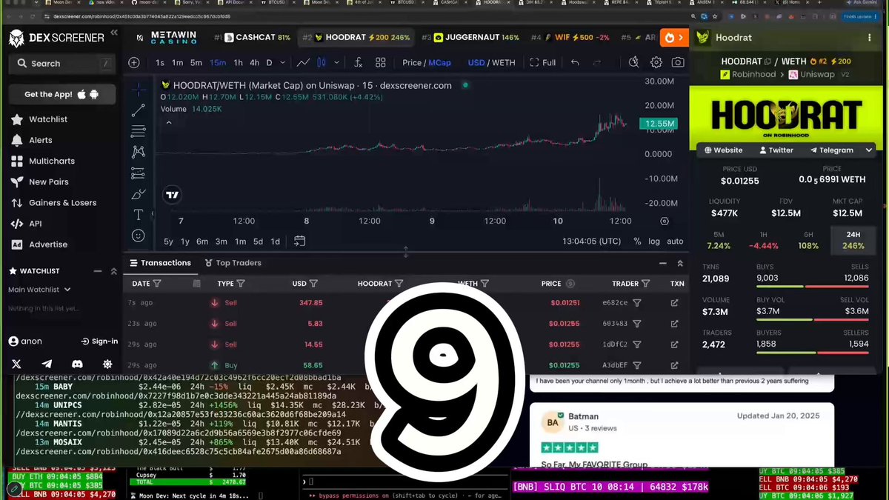Toggle fullscreen chart mode

543,63
